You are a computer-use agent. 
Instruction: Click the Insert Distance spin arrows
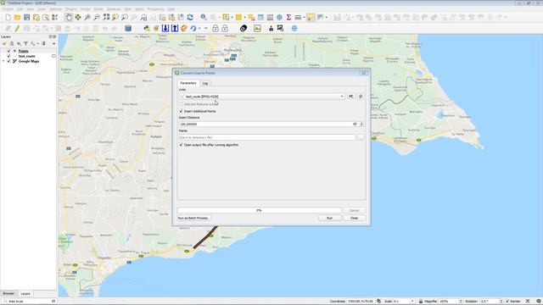click(361, 125)
